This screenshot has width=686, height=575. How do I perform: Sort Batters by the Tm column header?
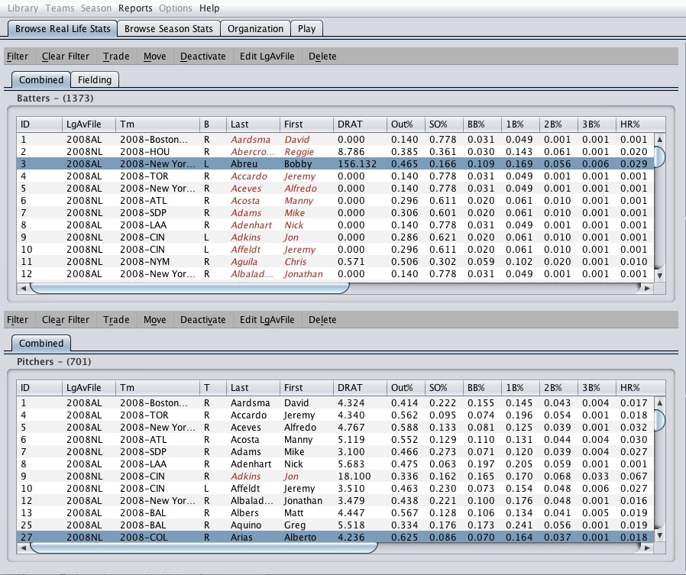click(157, 124)
